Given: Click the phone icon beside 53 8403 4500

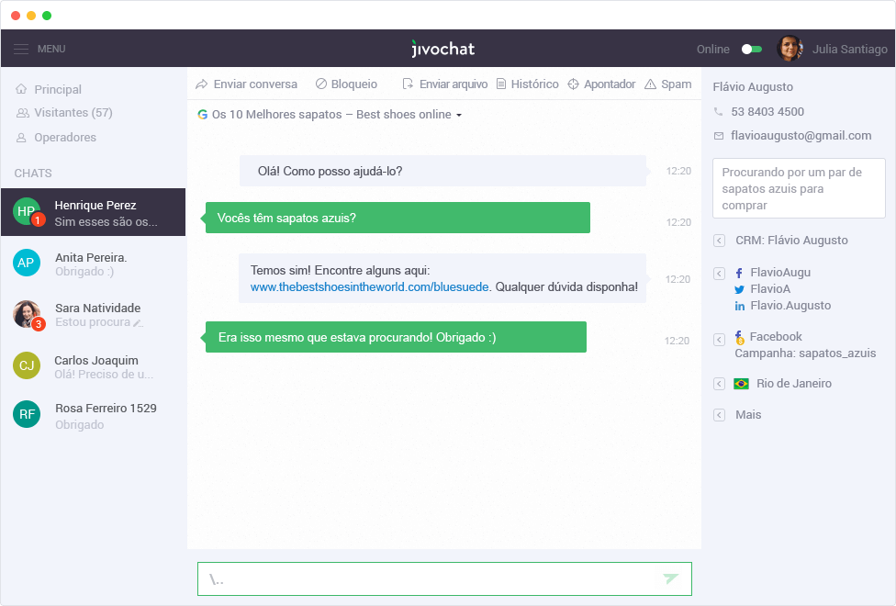Looking at the screenshot, I should coord(718,111).
